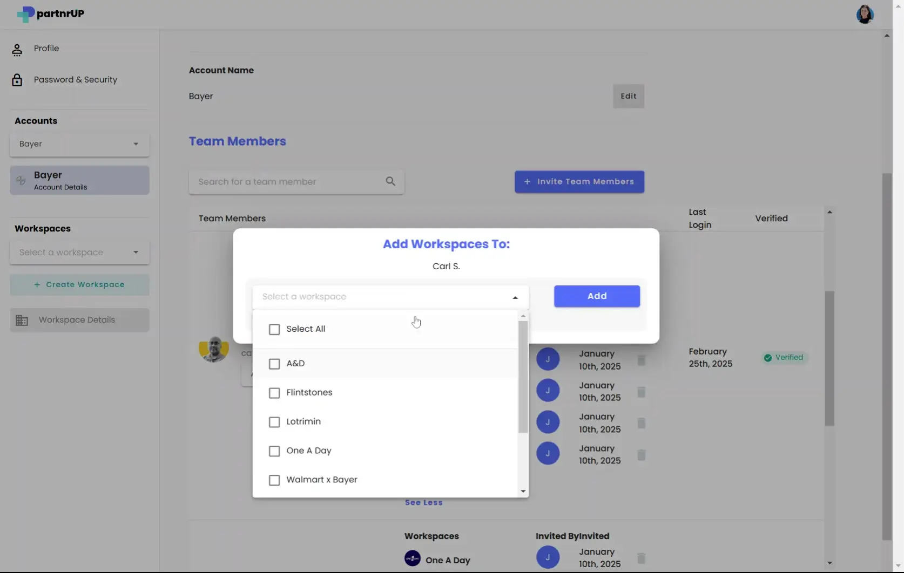Viewport: 904px width, 573px height.
Task: Click the lock icon beside Password & Security
Action: 17,79
